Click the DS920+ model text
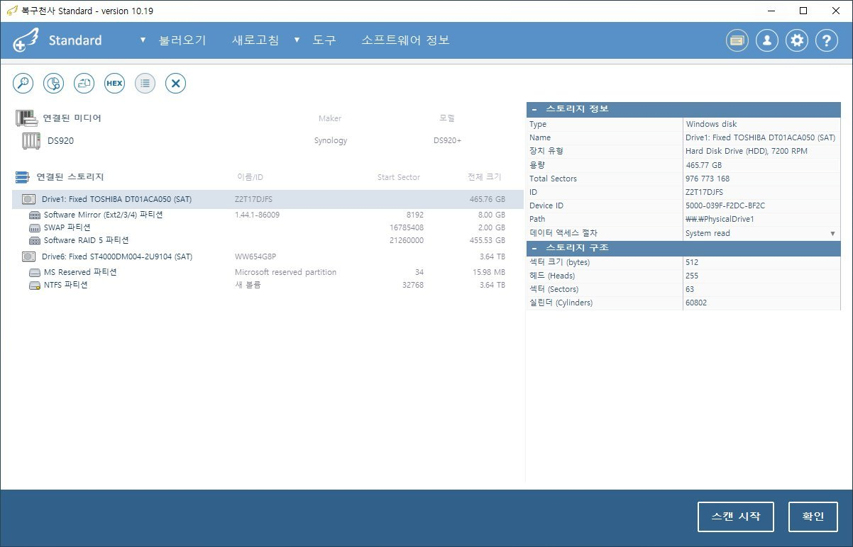The height and width of the screenshot is (547, 853). pos(447,141)
